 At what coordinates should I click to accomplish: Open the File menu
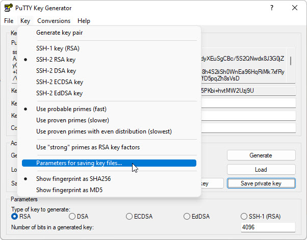[x=9, y=21]
